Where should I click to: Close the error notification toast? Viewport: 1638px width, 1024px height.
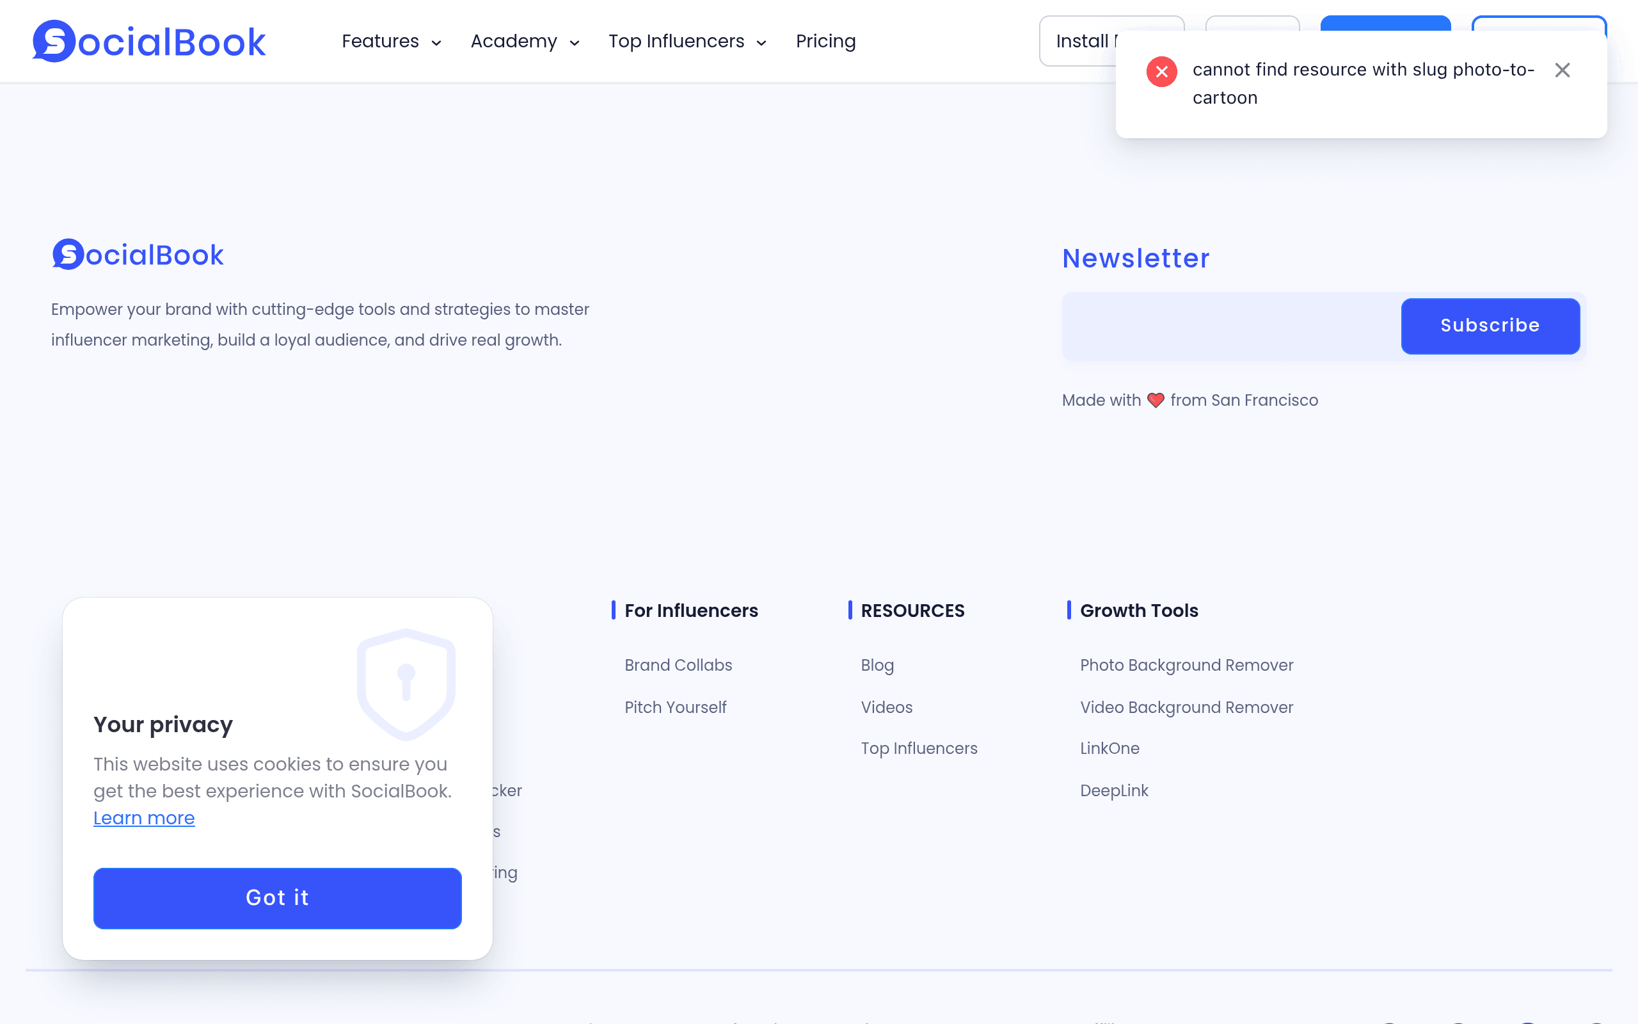click(x=1562, y=70)
